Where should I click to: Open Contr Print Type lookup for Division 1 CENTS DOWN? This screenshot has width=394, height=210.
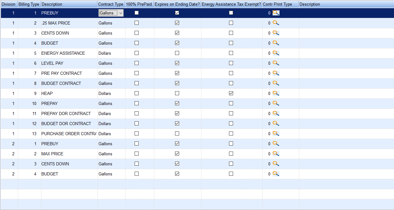point(276,33)
